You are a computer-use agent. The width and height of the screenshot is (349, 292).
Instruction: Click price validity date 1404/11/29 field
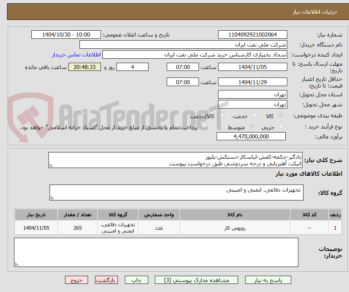click(253, 82)
